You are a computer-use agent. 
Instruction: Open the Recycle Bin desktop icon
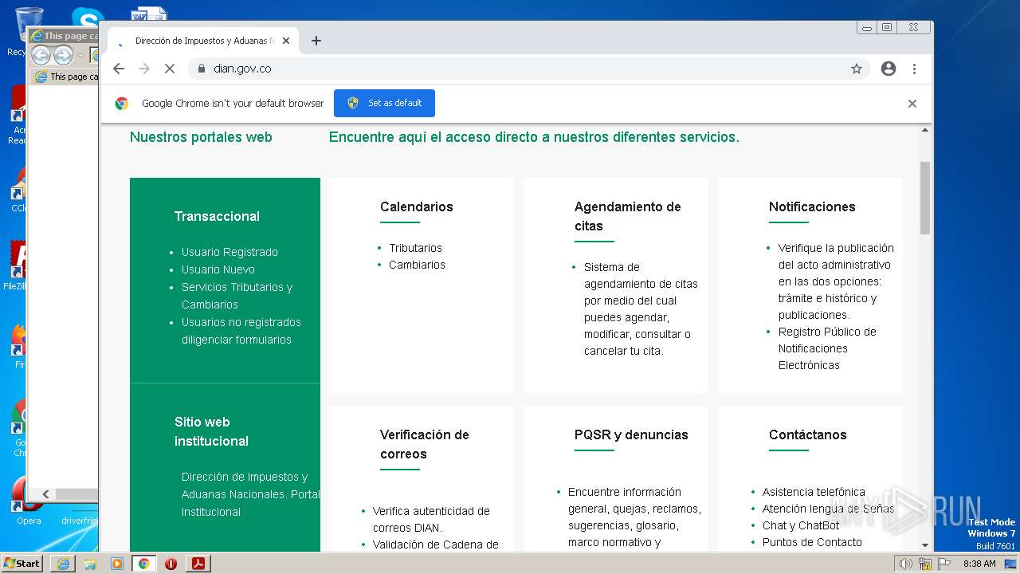[x=29, y=32]
